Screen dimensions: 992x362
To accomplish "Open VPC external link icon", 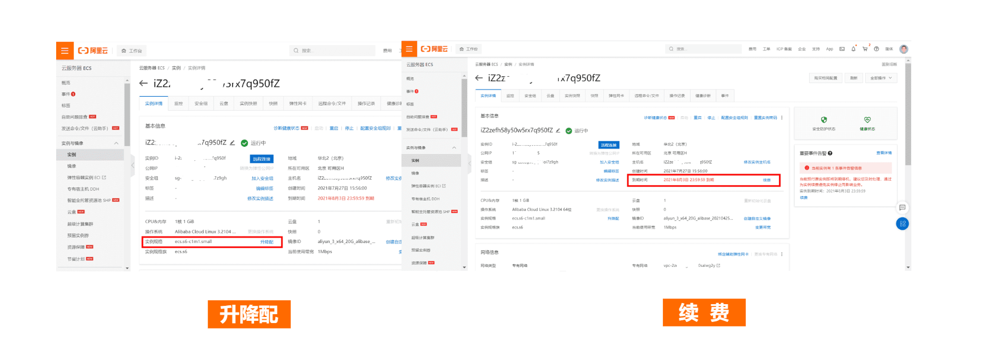I will click(x=718, y=266).
